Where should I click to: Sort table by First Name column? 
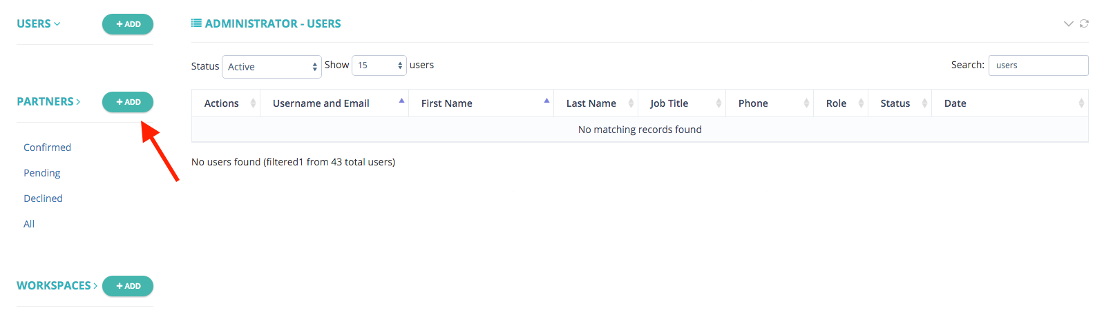(482, 103)
